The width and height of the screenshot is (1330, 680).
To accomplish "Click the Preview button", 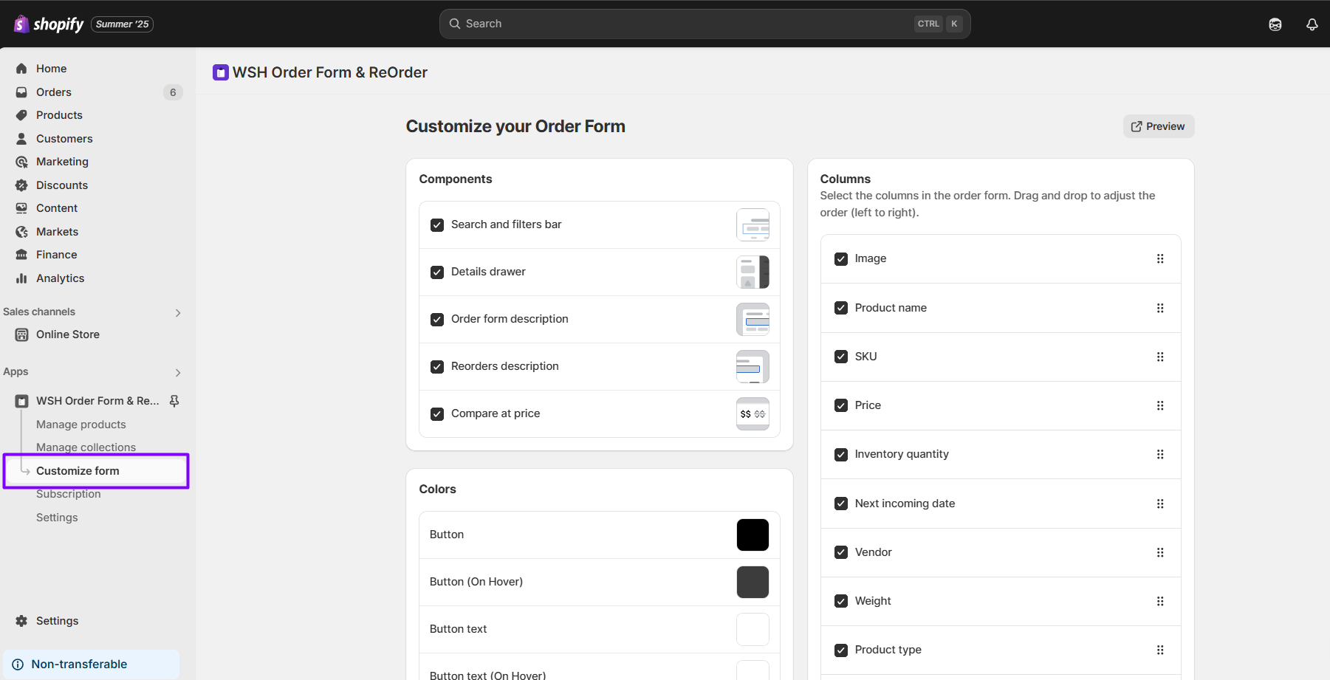I will point(1158,126).
